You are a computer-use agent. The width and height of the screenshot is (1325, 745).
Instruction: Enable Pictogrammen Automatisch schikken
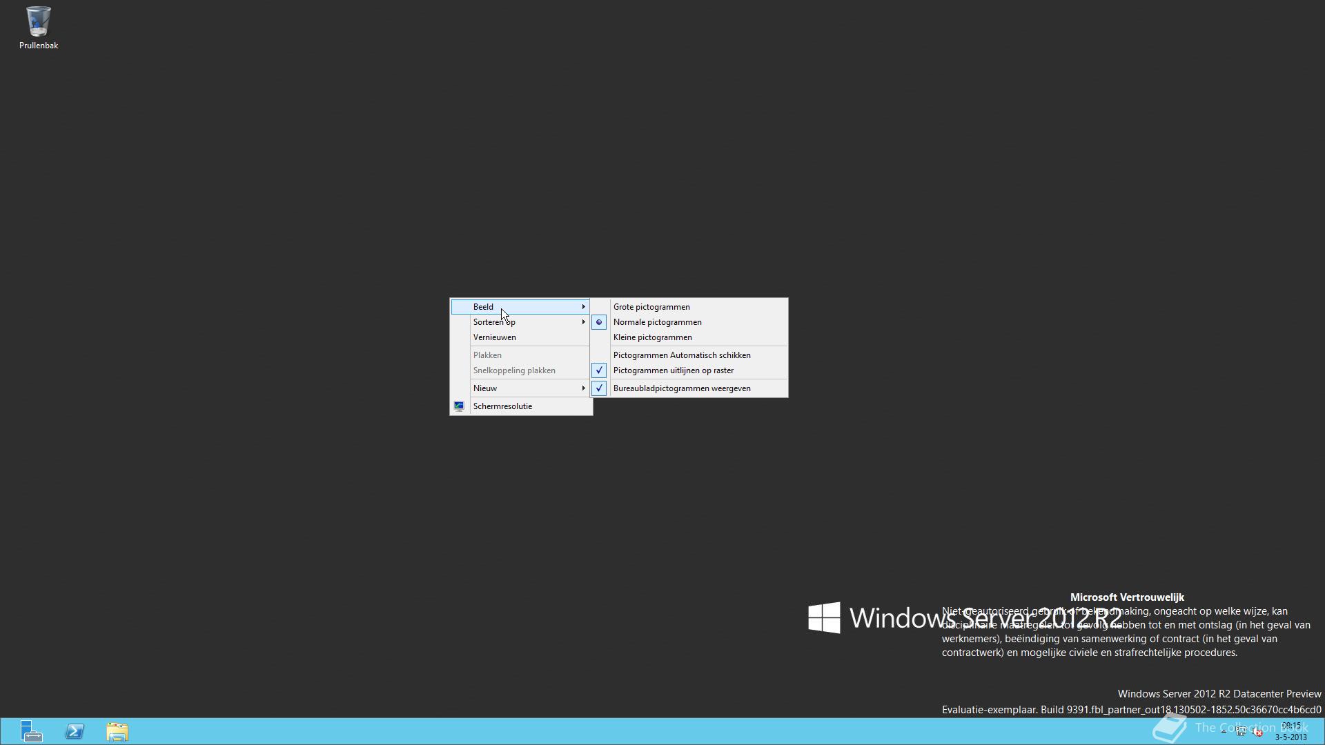pos(689,355)
